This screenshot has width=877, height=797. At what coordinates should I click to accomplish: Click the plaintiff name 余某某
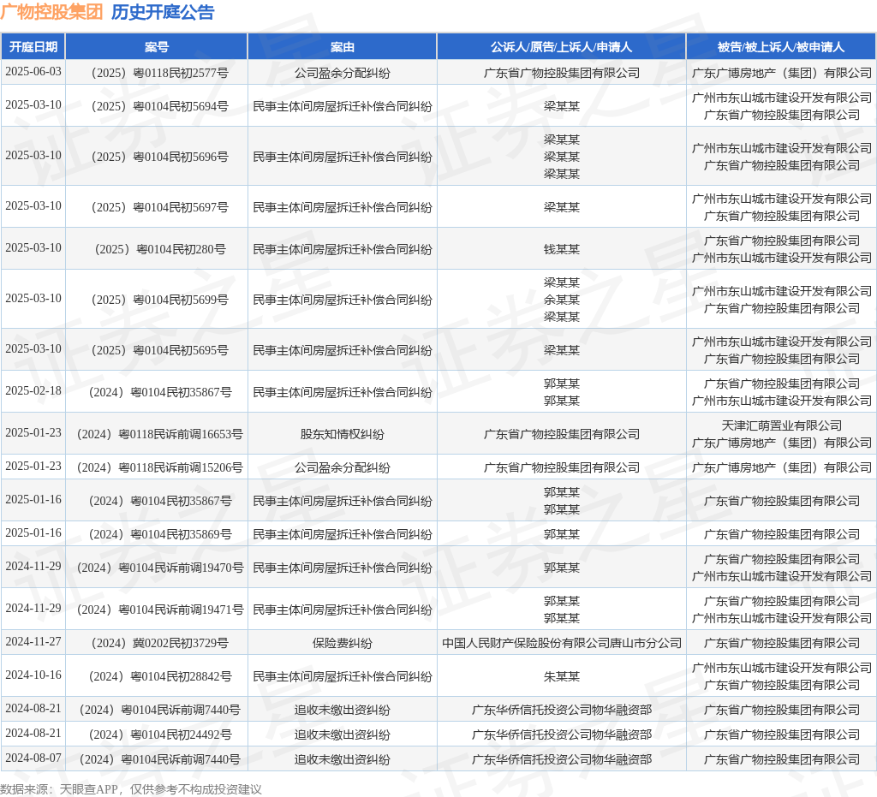[562, 300]
